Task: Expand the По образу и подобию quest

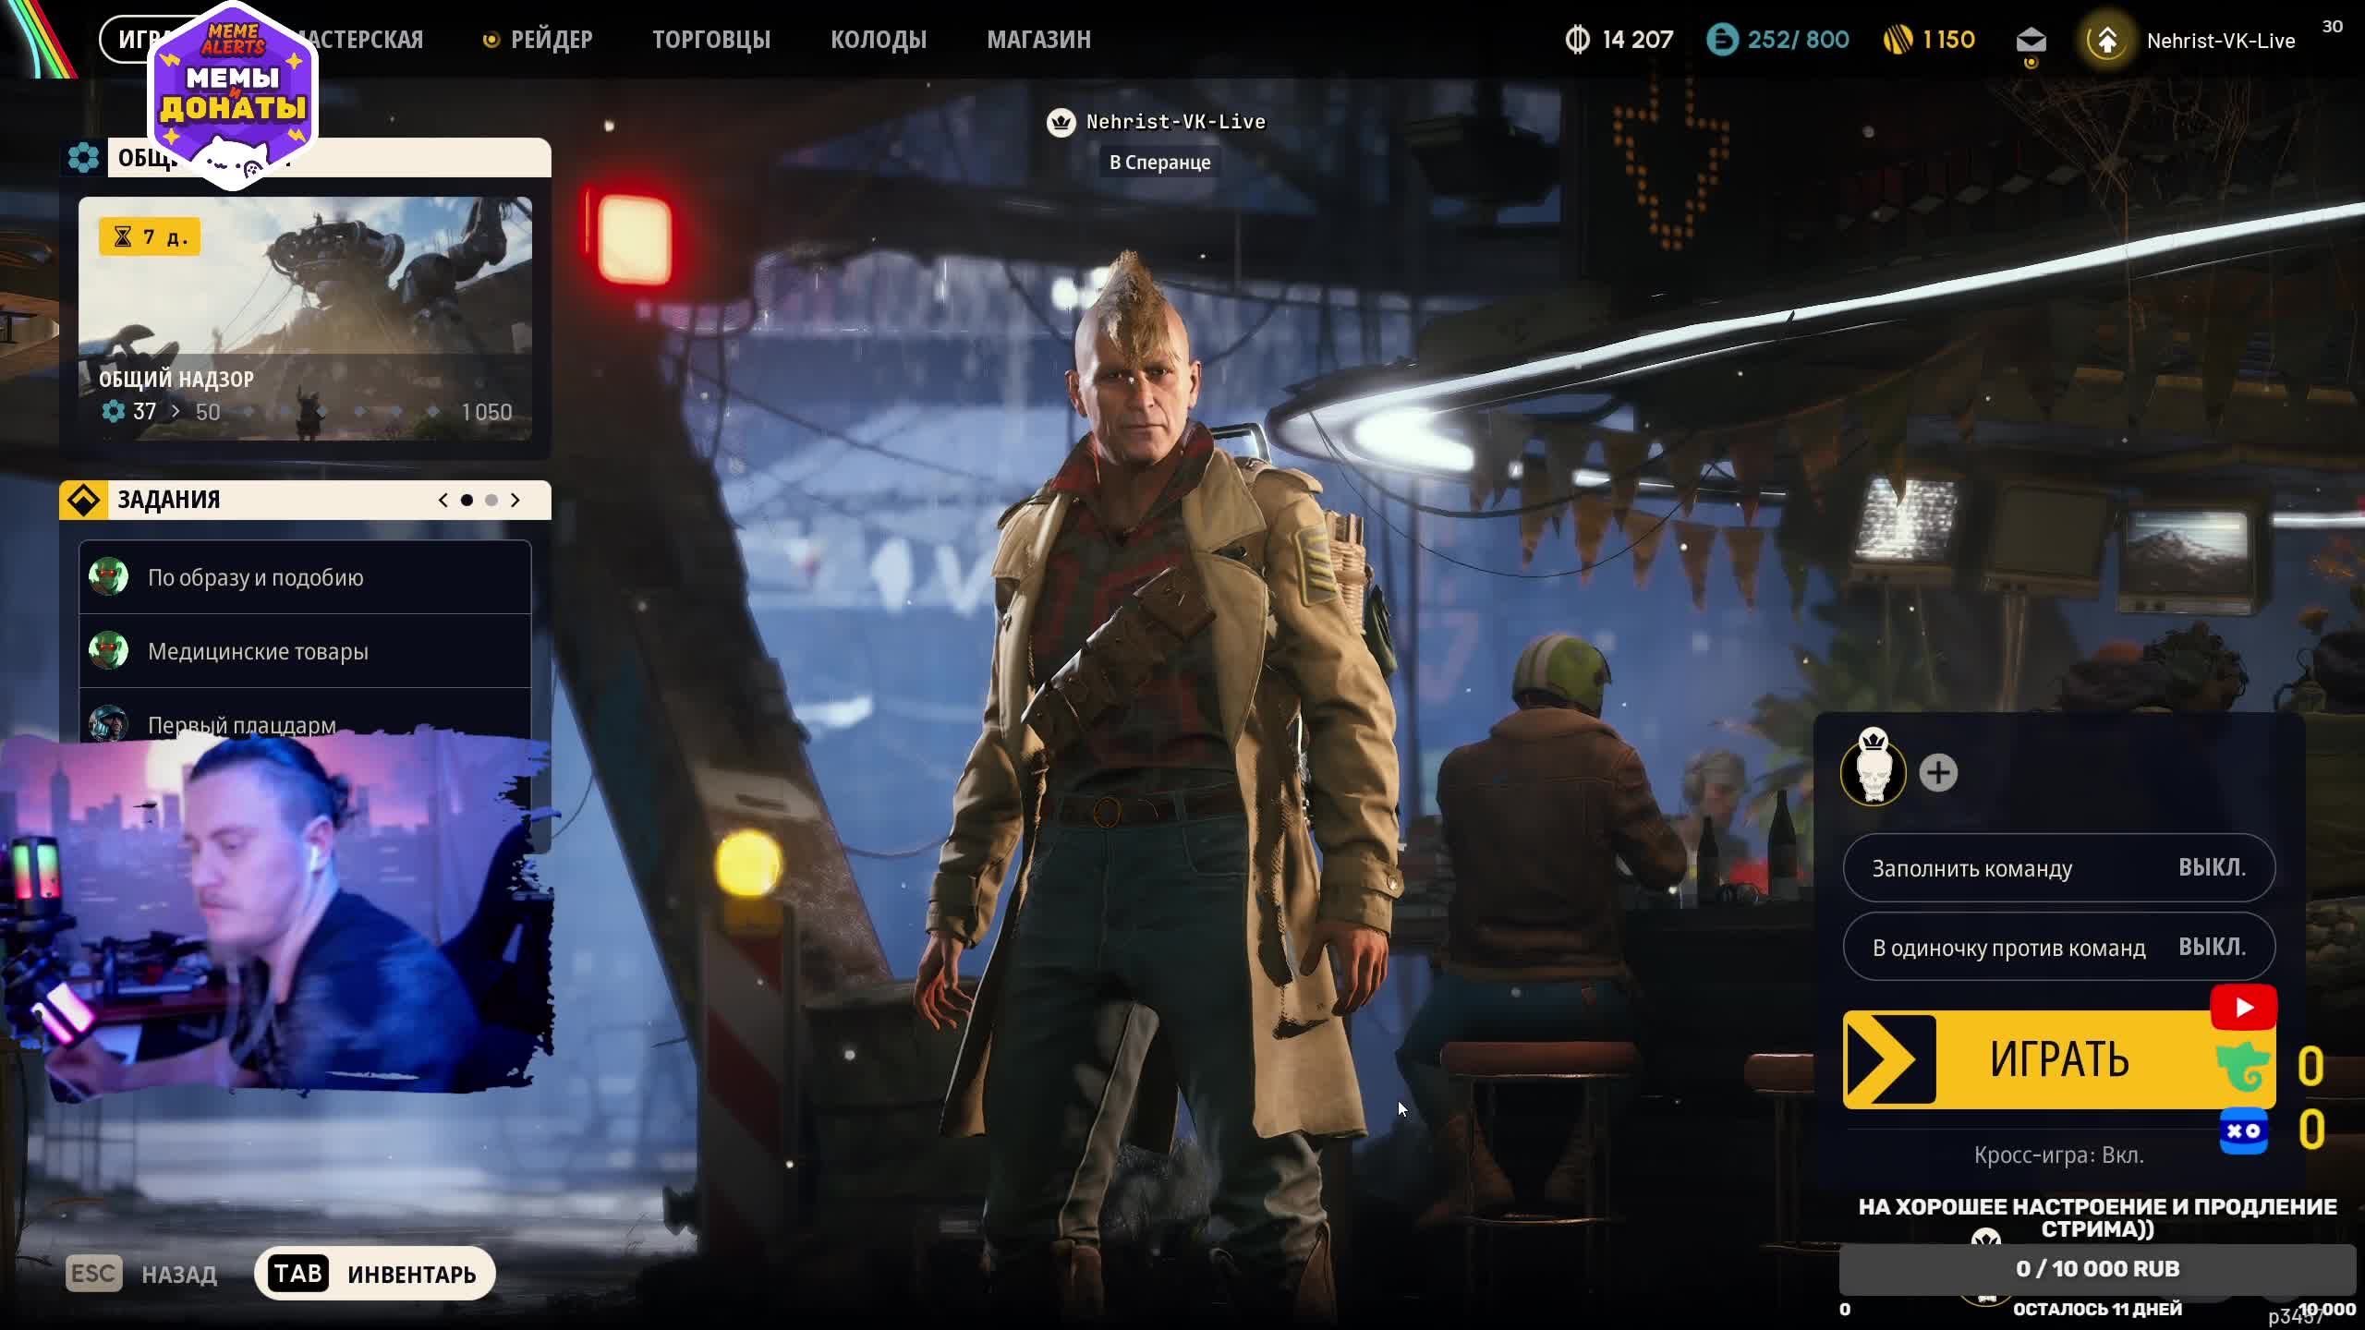Action: pos(305,577)
